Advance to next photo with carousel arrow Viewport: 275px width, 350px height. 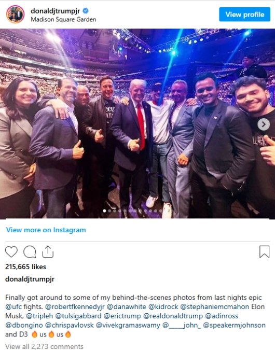point(264,124)
